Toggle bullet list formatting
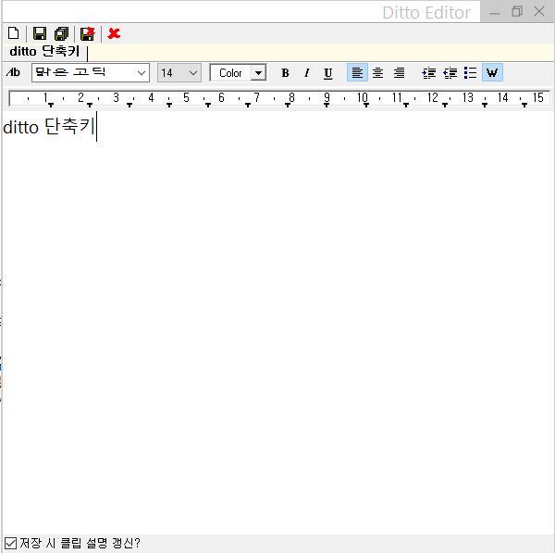Viewport: 555px width, 553px height. tap(471, 72)
